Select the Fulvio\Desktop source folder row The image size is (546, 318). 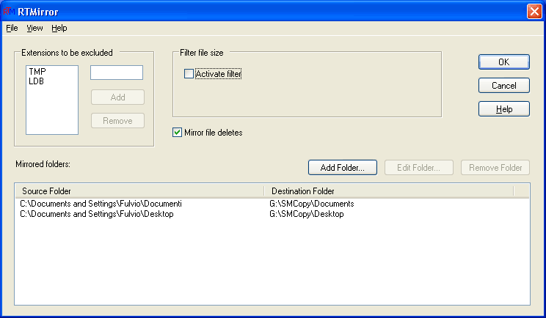96,214
